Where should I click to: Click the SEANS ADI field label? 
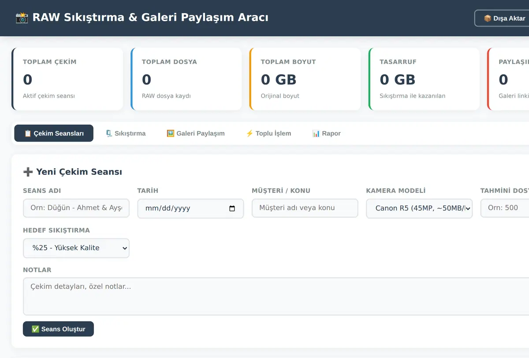pyautogui.click(x=42, y=191)
